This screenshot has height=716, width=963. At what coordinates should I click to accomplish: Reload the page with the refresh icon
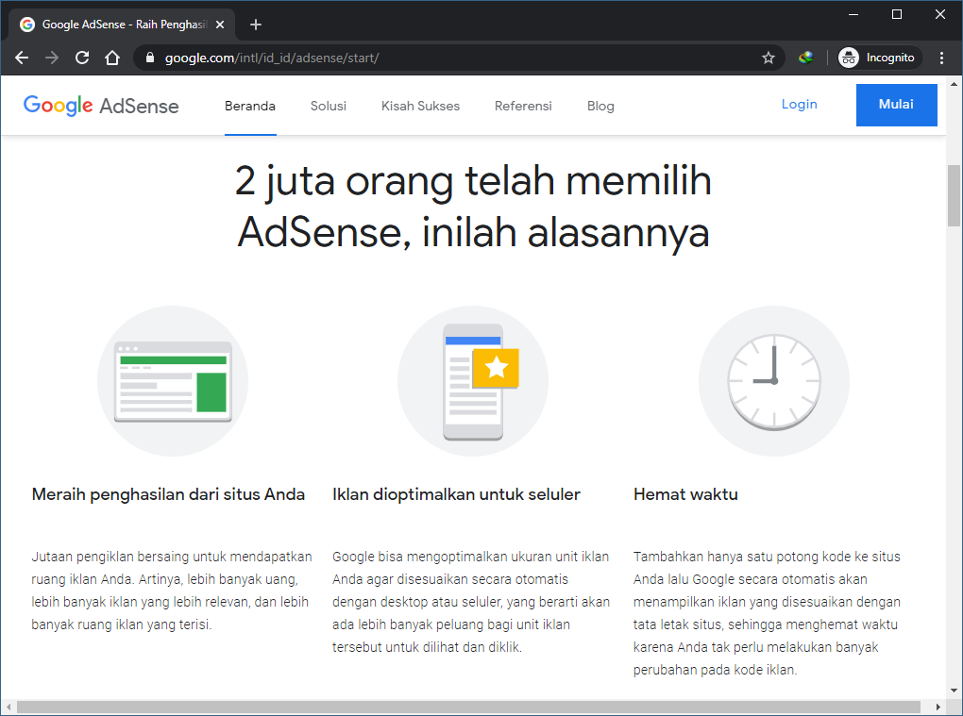point(82,58)
